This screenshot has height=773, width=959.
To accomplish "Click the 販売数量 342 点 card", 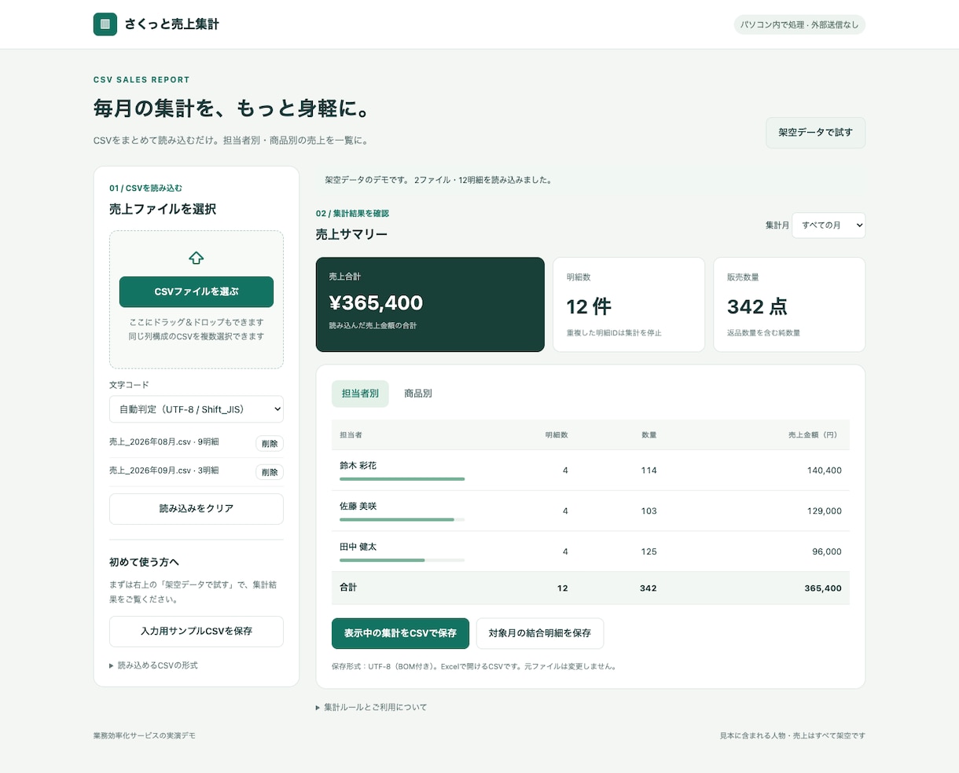I will (789, 305).
